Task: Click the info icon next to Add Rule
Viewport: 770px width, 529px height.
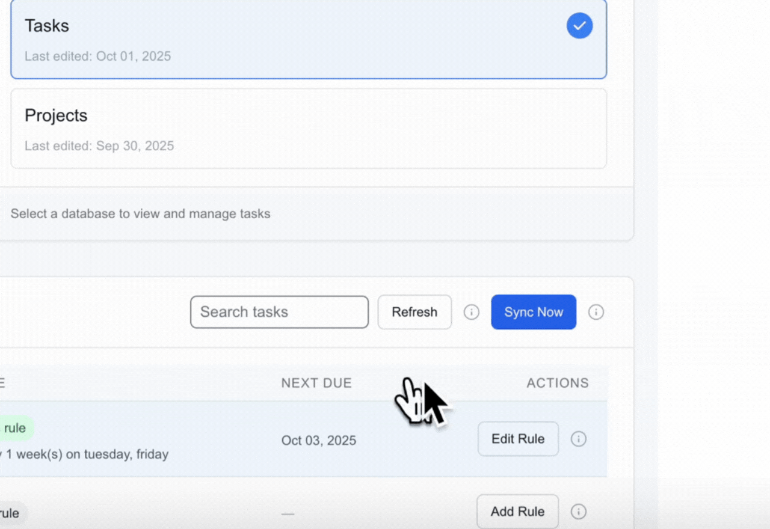Action: (x=578, y=512)
